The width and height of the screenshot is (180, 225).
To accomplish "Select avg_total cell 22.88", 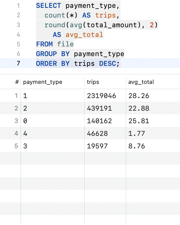I will pyautogui.click(x=153, y=108).
